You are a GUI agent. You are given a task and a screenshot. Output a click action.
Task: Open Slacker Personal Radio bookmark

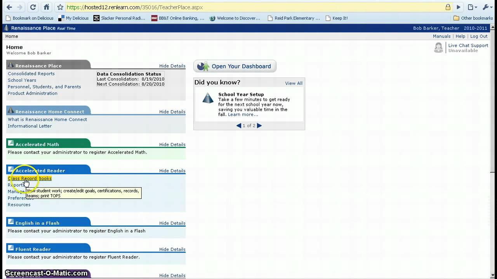119,18
